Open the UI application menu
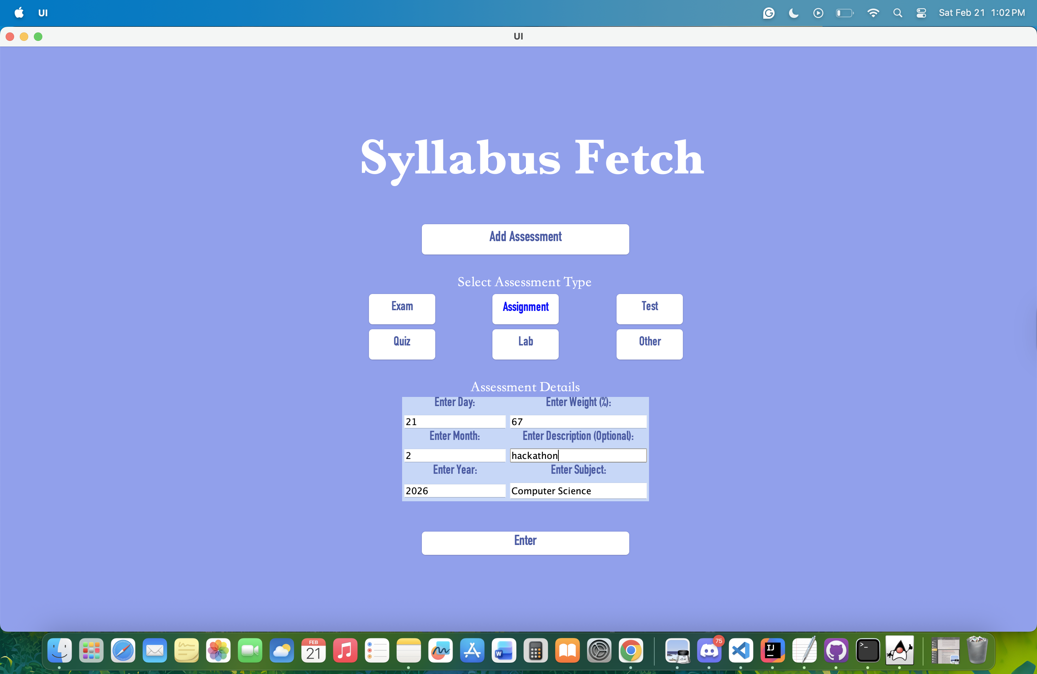The image size is (1037, 674). 43,13
